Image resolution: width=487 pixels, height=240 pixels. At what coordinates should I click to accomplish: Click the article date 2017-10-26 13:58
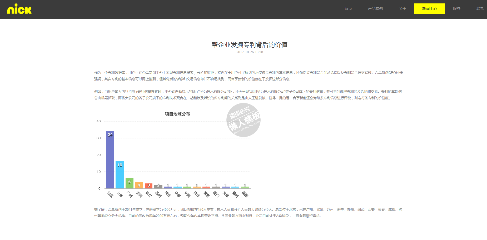[x=249, y=52]
